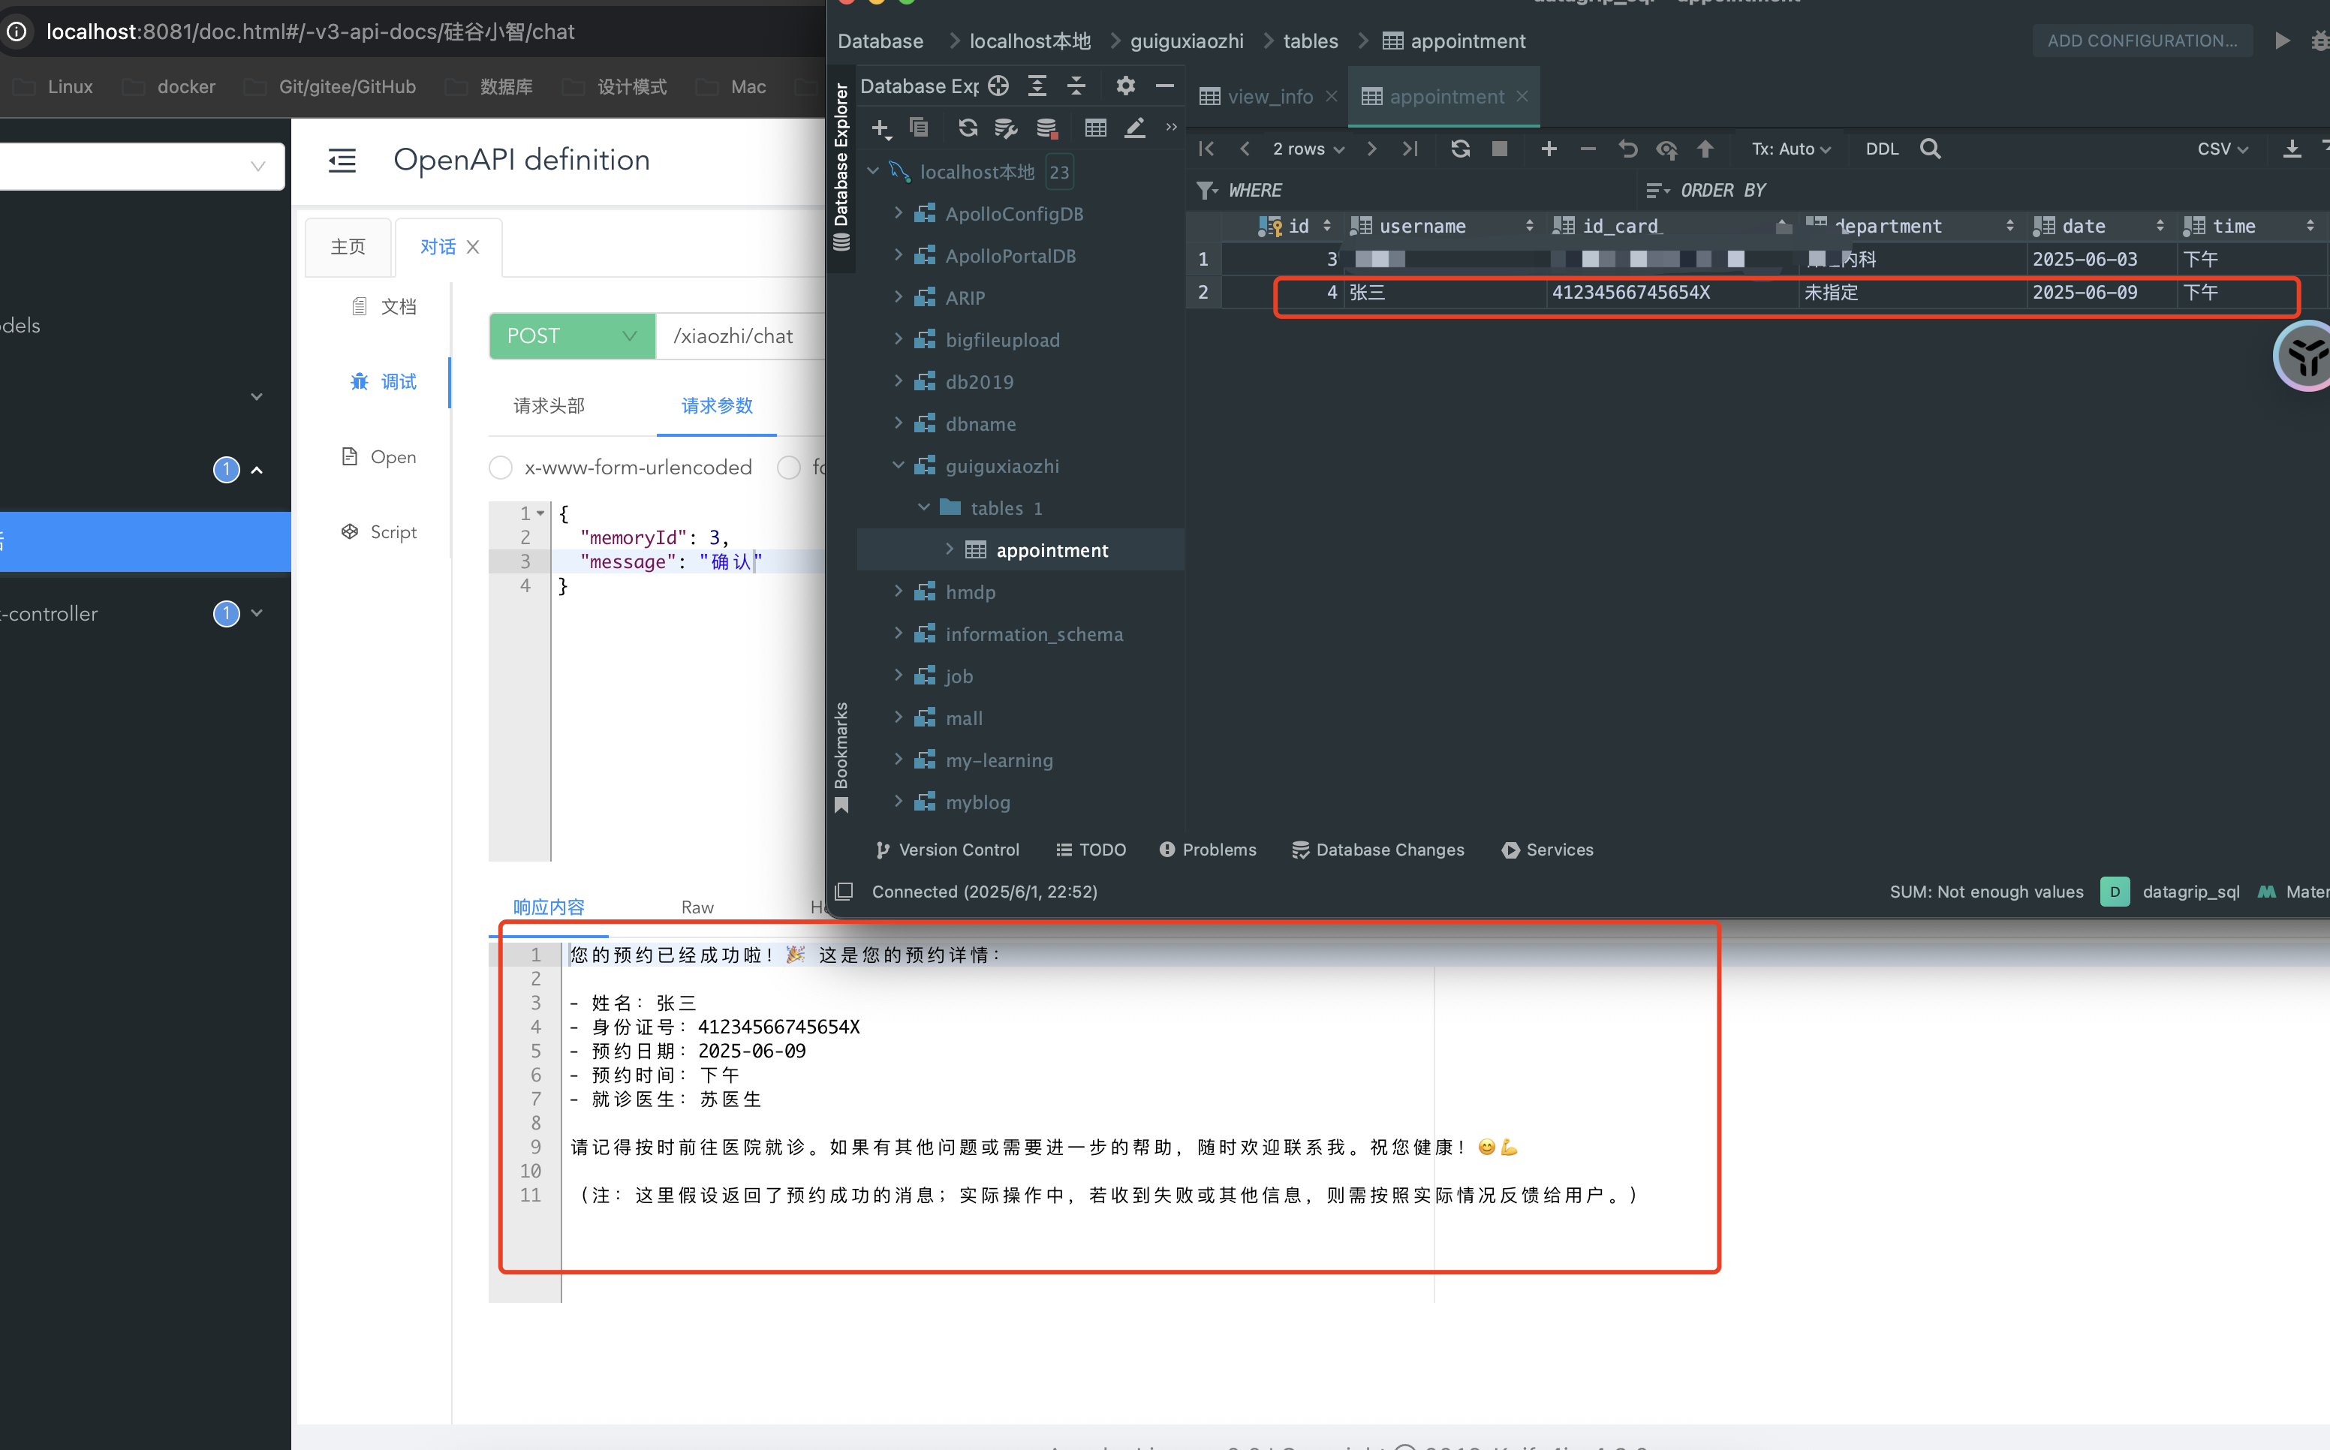Open the 请求头部 tab
Screen dimensions: 2330x1450
549,405
